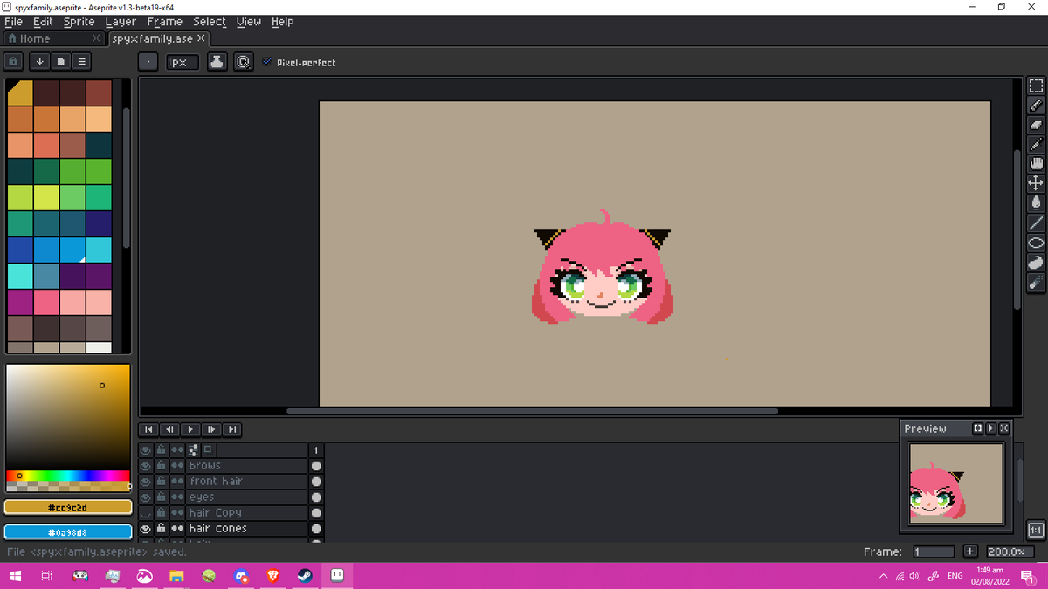Click the sort and gradients arrow button
1048x589 pixels.
(x=39, y=62)
